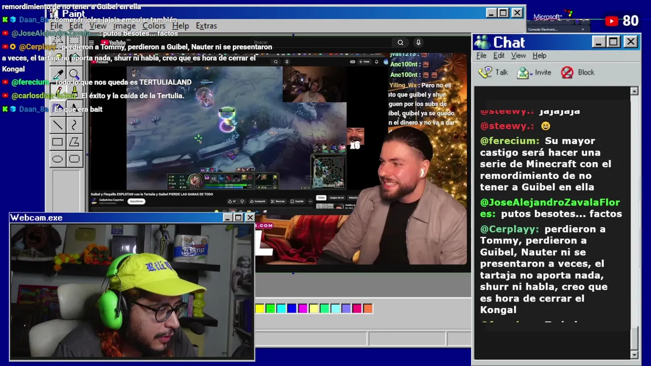The height and width of the screenshot is (366, 651).
Task: Click the YouTube voice search microphone
Action: (418, 43)
